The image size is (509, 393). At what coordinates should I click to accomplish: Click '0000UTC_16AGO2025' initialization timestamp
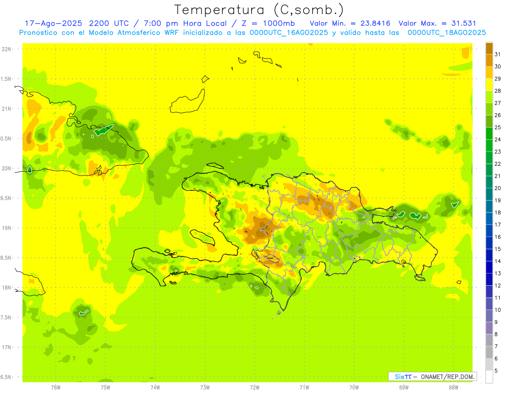tap(289, 33)
